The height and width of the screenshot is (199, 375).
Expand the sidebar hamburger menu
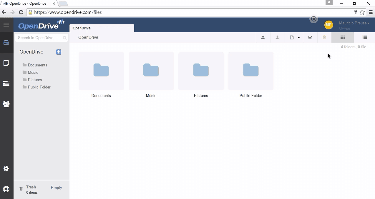click(6, 25)
